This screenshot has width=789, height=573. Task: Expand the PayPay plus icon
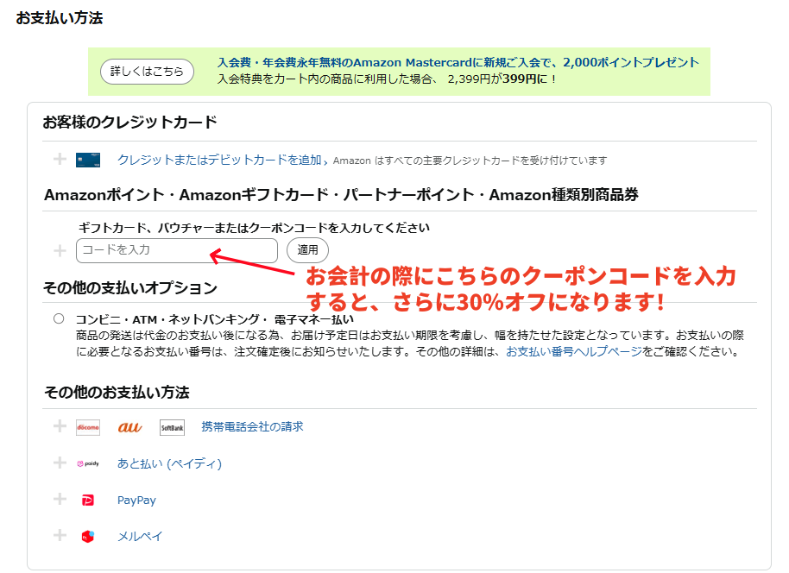(x=60, y=499)
